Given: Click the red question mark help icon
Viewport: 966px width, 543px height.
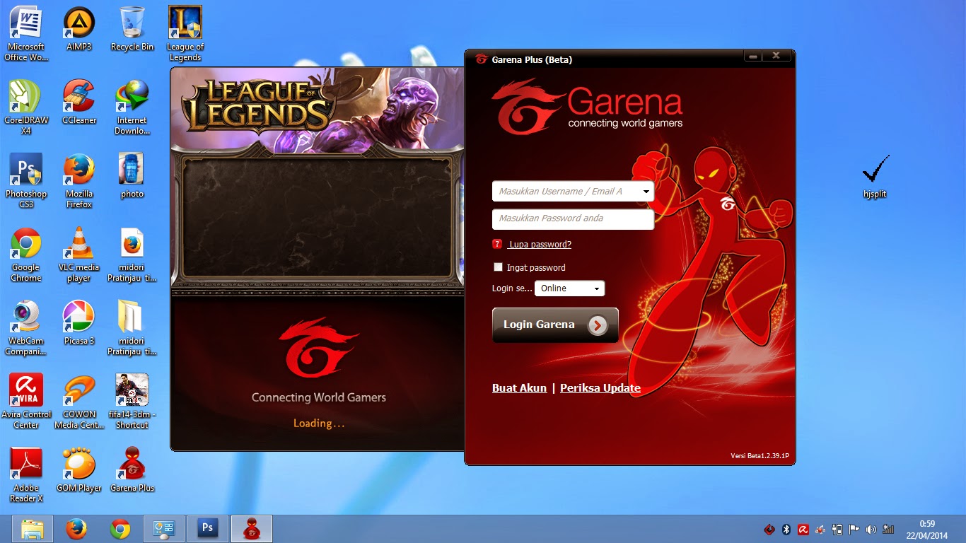Looking at the screenshot, I should [x=497, y=245].
